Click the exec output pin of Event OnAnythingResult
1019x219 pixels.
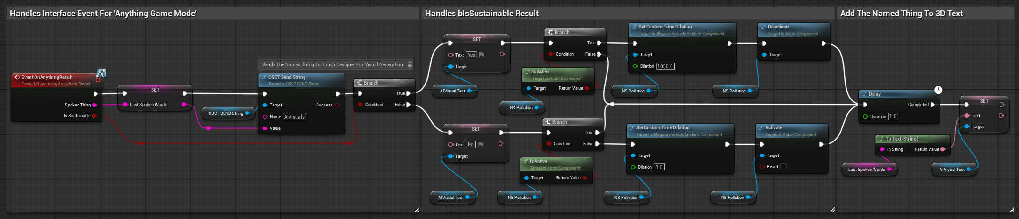pyautogui.click(x=95, y=94)
